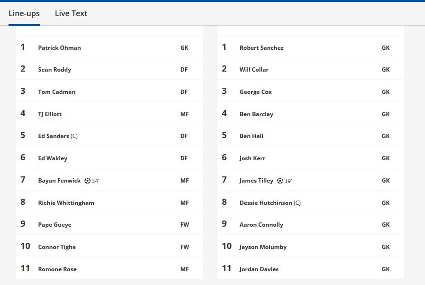Image resolution: width=425 pixels, height=285 pixels.
Task: Select the Line-ups tab
Action: pos(24,13)
